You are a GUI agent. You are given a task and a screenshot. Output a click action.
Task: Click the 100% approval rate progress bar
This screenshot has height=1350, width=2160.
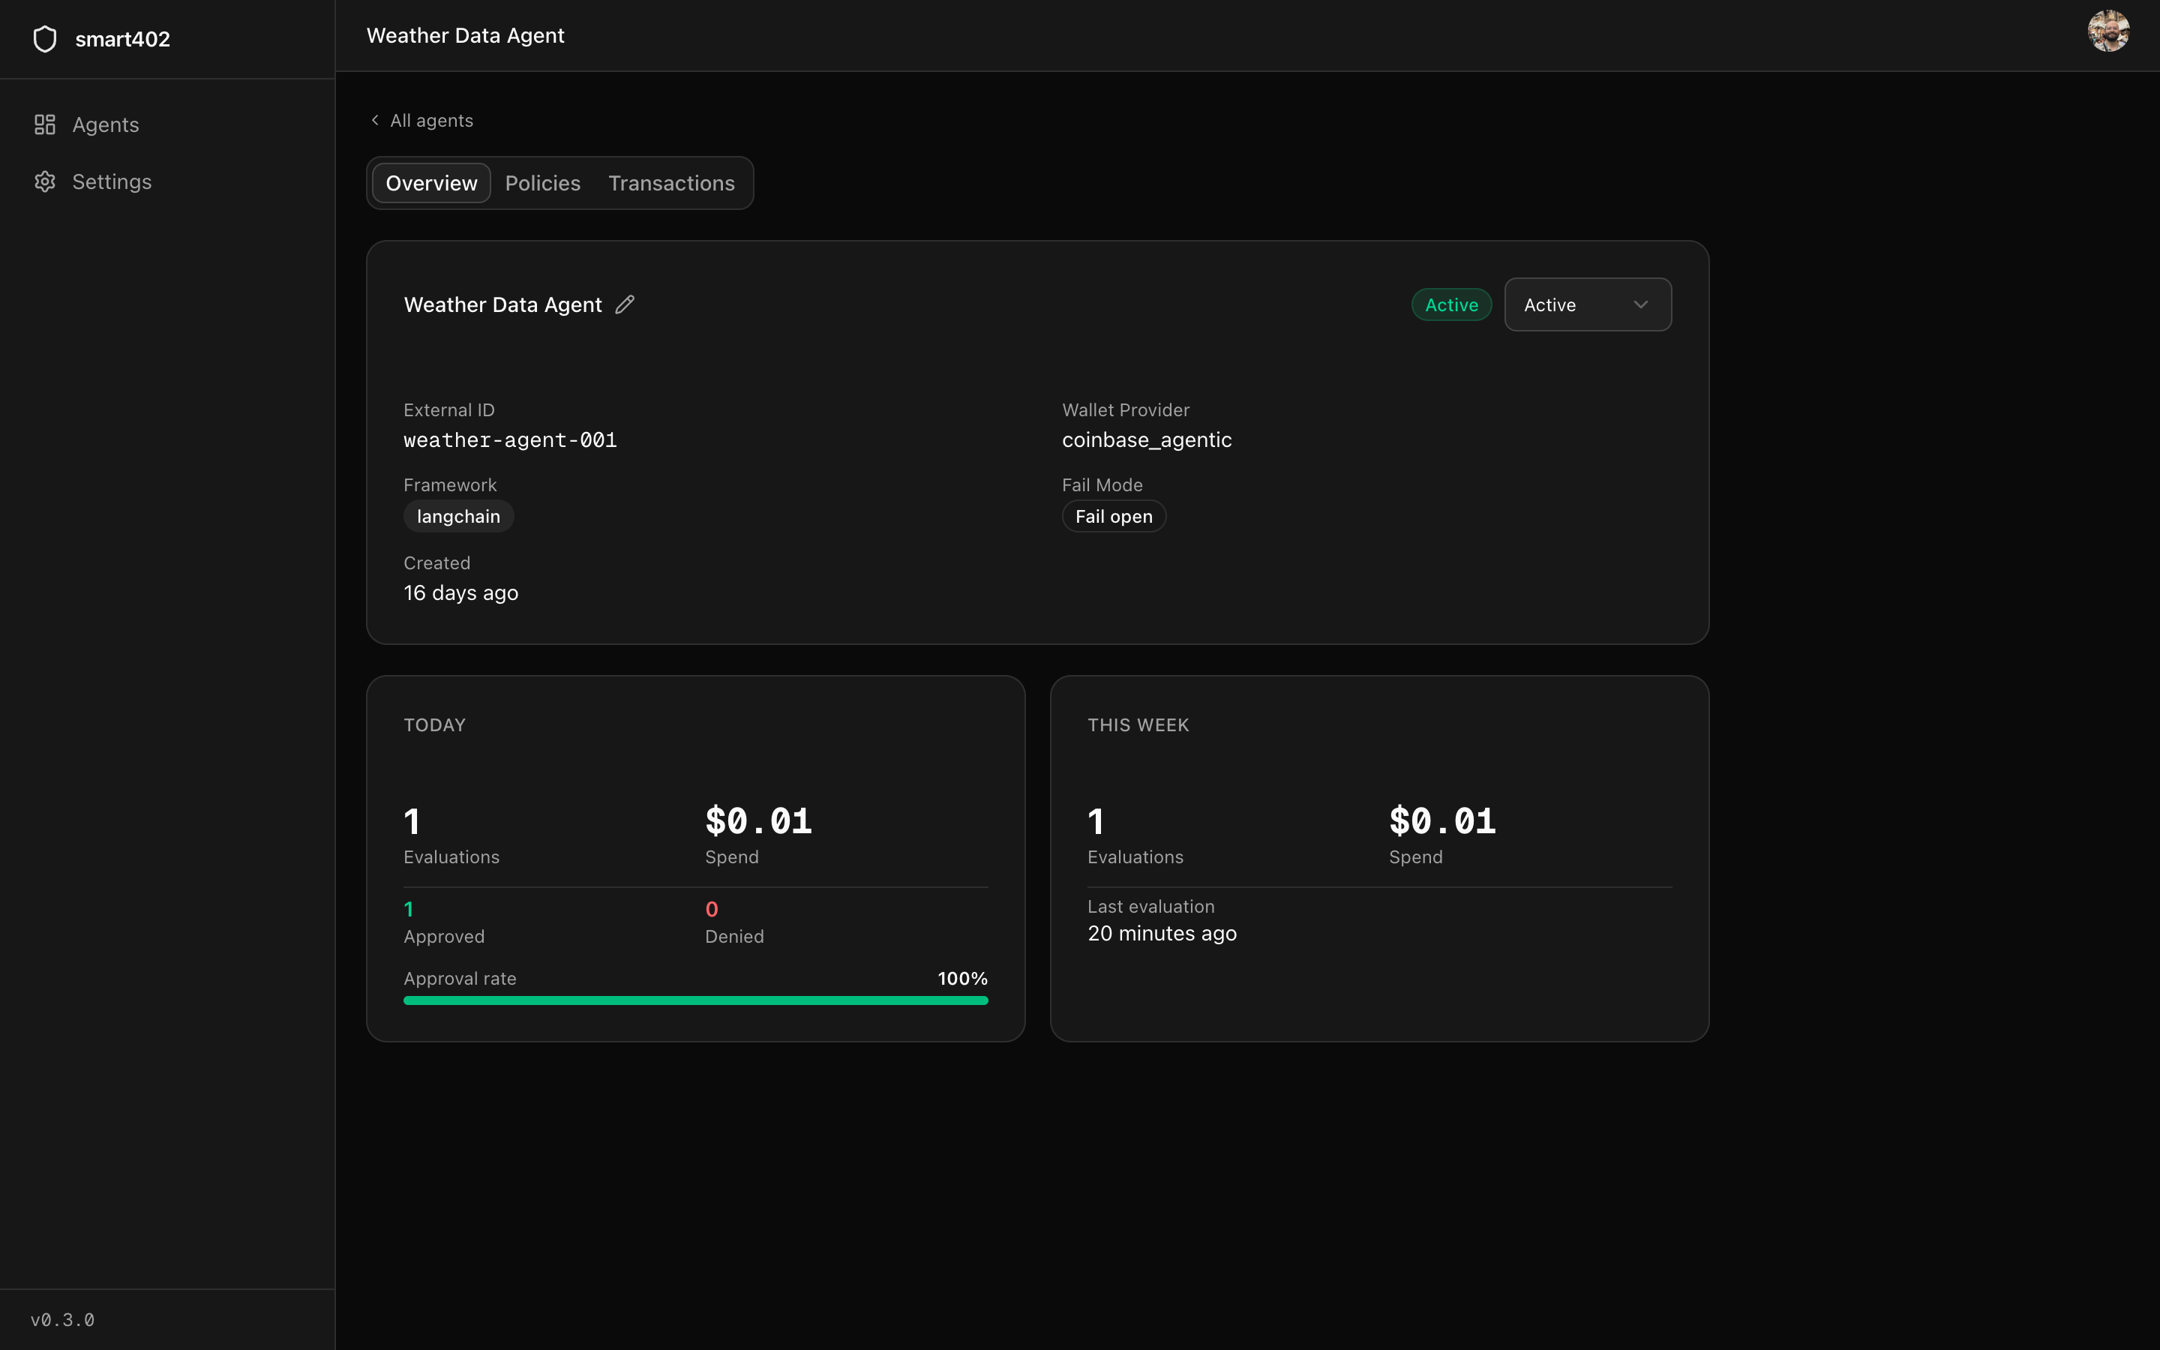click(695, 1000)
